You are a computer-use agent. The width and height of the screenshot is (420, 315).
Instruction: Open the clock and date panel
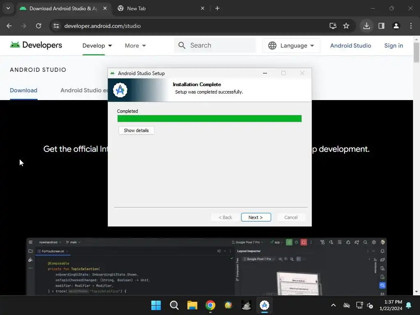(391, 305)
